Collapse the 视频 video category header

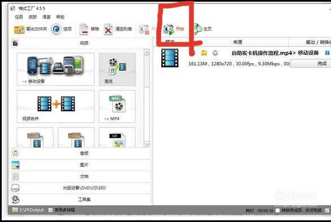(80, 43)
